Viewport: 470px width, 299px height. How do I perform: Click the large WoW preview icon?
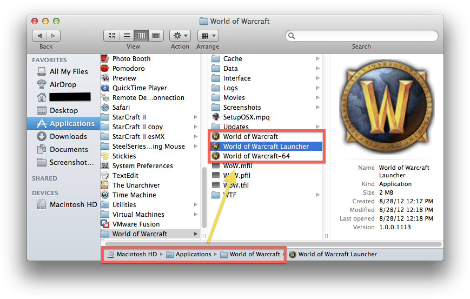(387, 107)
